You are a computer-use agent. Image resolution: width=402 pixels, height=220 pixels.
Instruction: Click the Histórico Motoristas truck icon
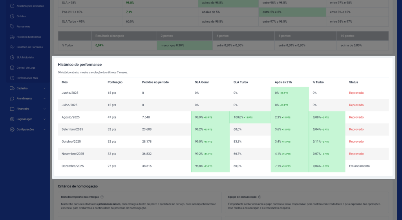[x=12, y=37]
